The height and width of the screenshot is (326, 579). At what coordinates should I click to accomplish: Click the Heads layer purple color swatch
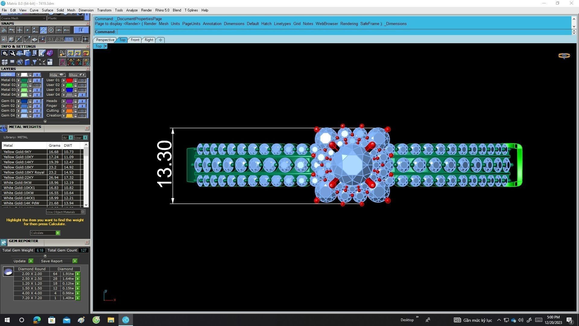point(69,101)
